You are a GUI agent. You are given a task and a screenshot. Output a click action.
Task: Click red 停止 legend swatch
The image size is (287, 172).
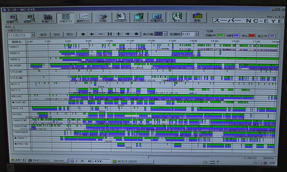pyautogui.click(x=252, y=35)
